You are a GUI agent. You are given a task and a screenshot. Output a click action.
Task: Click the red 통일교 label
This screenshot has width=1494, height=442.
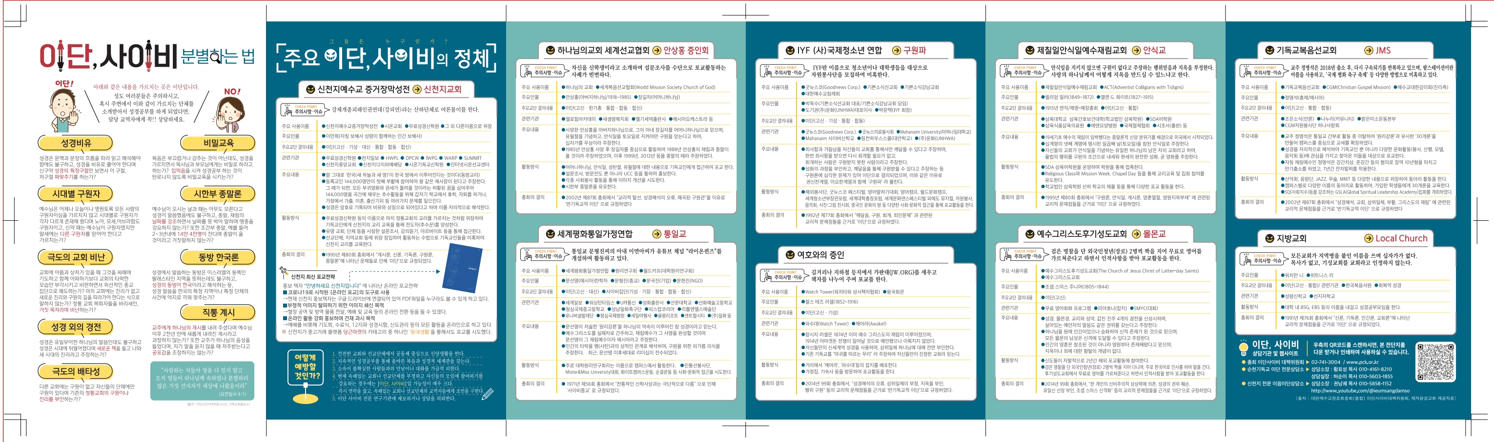[675, 234]
